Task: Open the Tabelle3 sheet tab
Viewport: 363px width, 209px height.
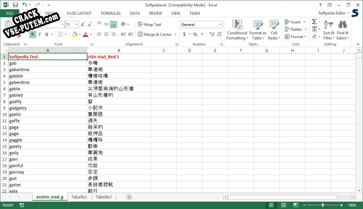Action: coord(104,197)
